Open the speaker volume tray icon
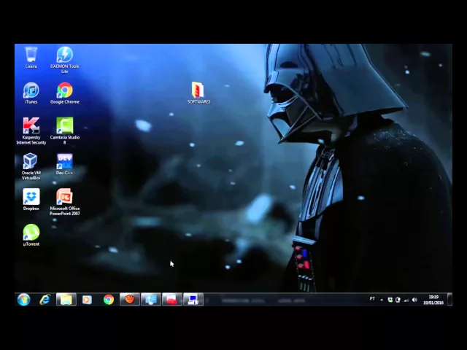Image resolution: width=467 pixels, height=350 pixels. coord(414,300)
